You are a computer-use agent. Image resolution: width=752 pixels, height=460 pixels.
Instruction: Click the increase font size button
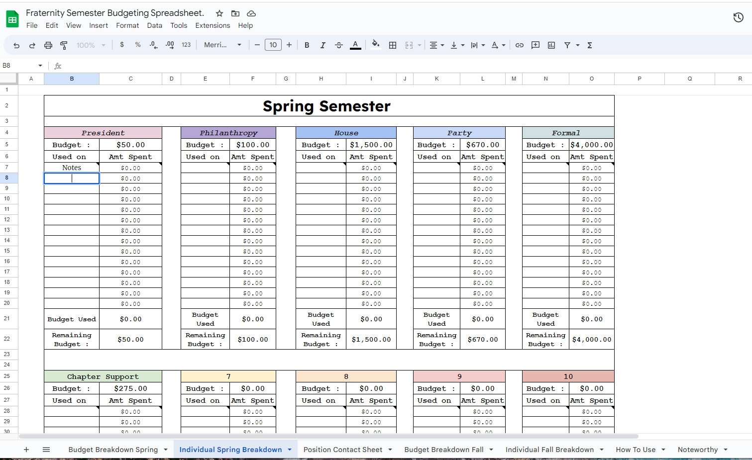pyautogui.click(x=289, y=45)
